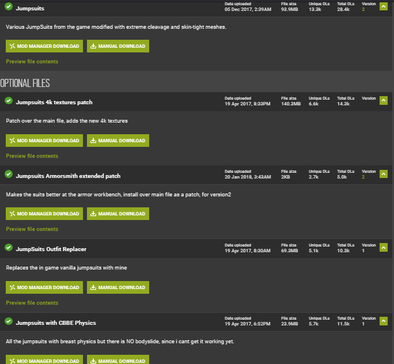Viewport: 394px width, 364px height.
Task: Click Manual Download for Outfit Replacer
Action: point(118,287)
